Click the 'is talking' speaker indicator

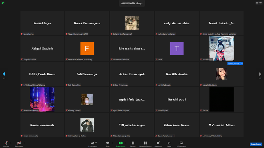tap(132, 3)
